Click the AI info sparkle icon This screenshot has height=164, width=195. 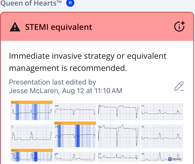[x=180, y=26]
